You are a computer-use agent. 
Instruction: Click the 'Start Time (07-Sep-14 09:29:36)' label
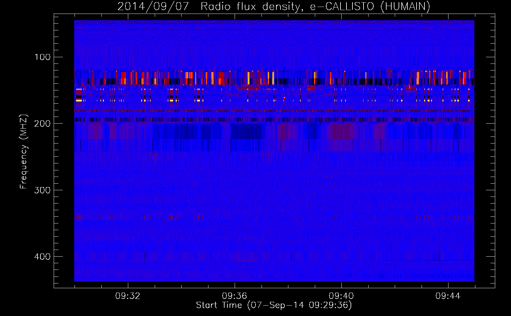274,305
